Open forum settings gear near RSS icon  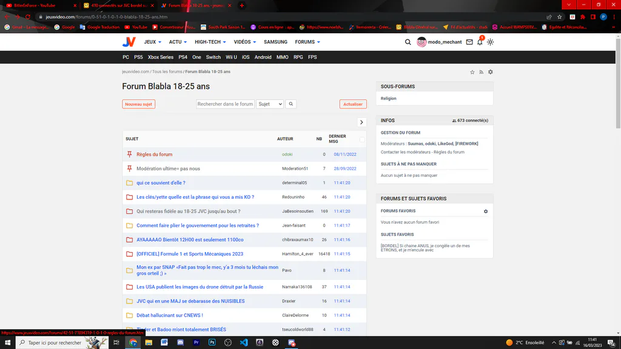pos(490,72)
